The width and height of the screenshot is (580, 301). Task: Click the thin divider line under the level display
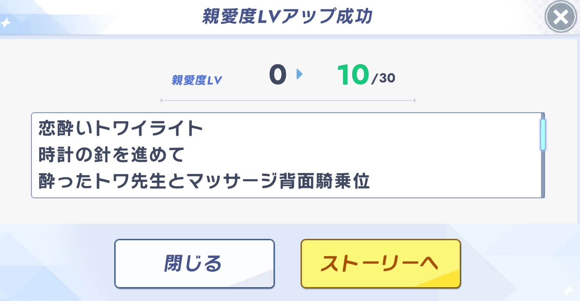[287, 100]
